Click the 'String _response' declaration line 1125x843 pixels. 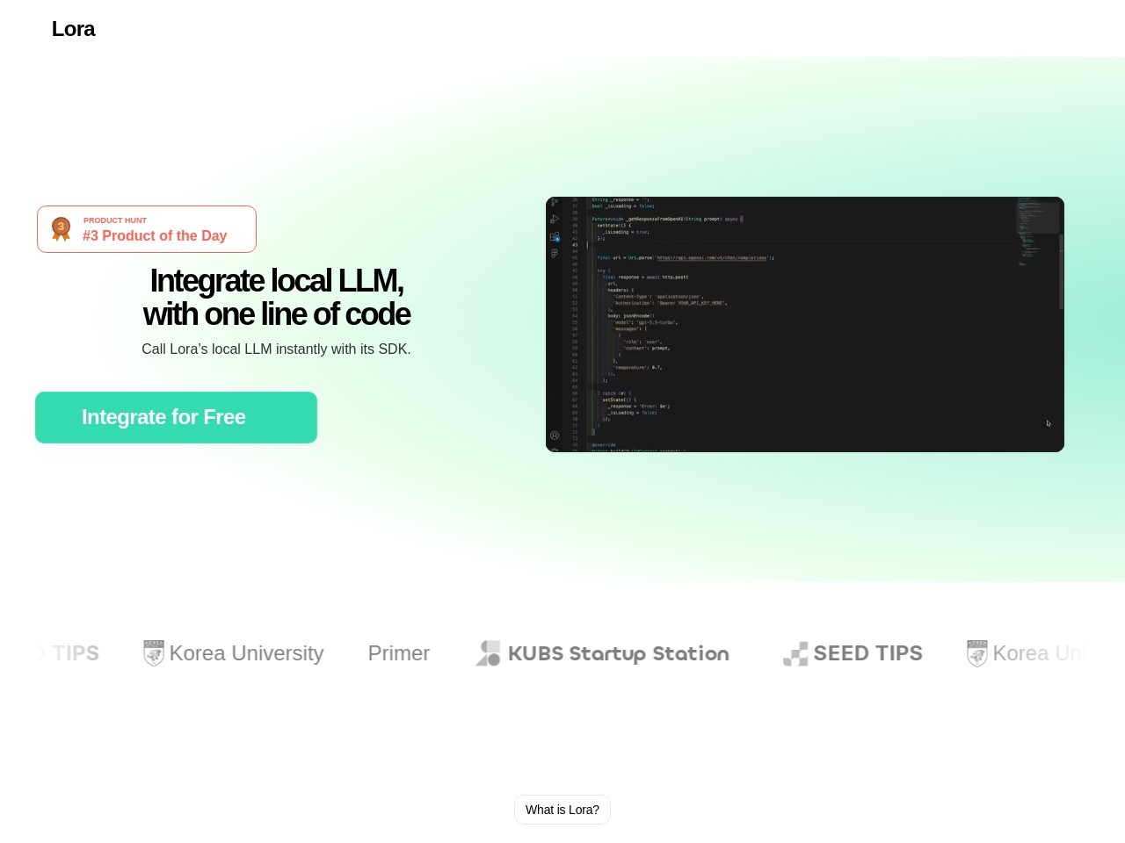pos(621,200)
